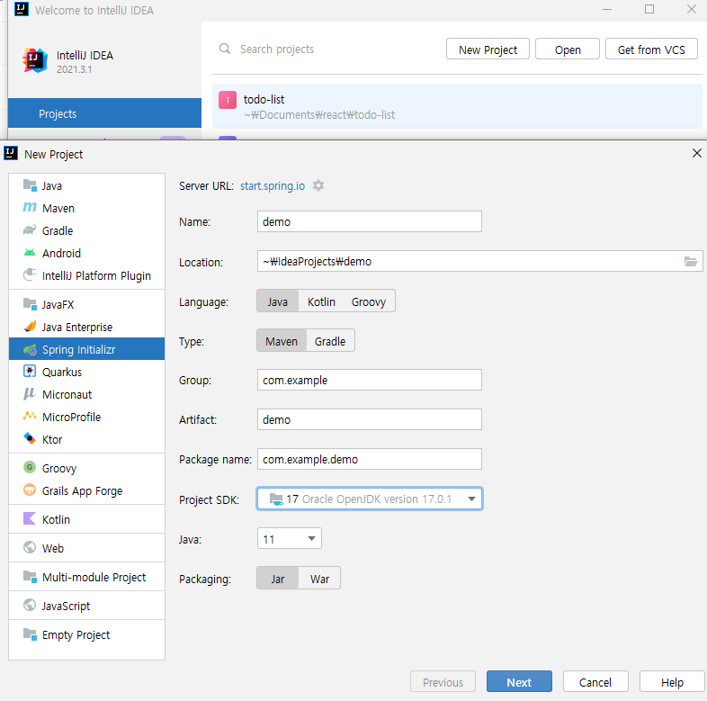This screenshot has height=701, width=707.
Task: Click the Java project type icon
Action: [30, 185]
